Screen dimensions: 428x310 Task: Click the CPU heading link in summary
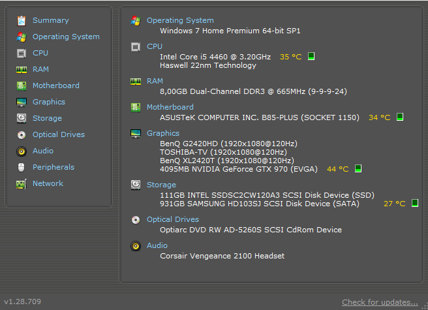155,46
